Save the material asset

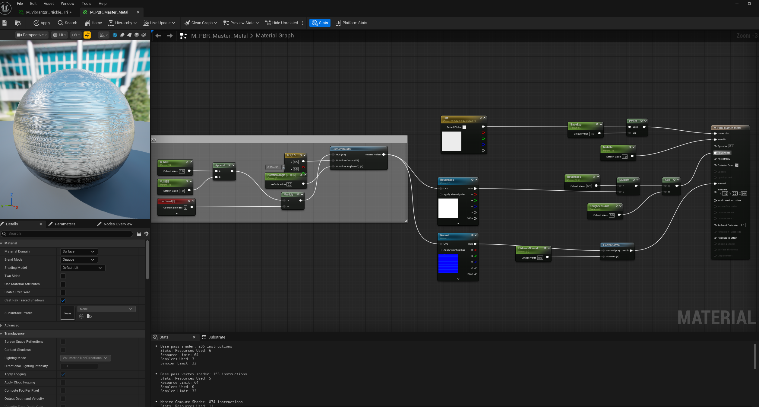coord(5,23)
